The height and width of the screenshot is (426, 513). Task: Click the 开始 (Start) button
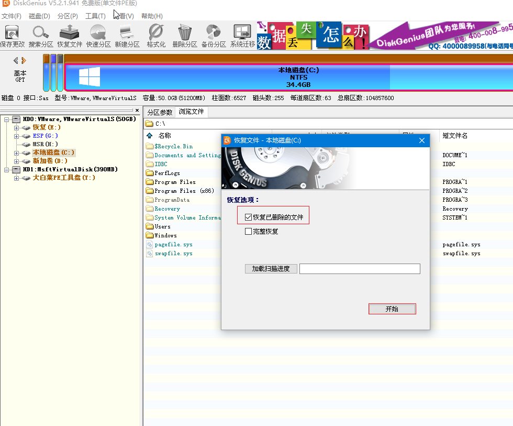pyautogui.click(x=392, y=309)
